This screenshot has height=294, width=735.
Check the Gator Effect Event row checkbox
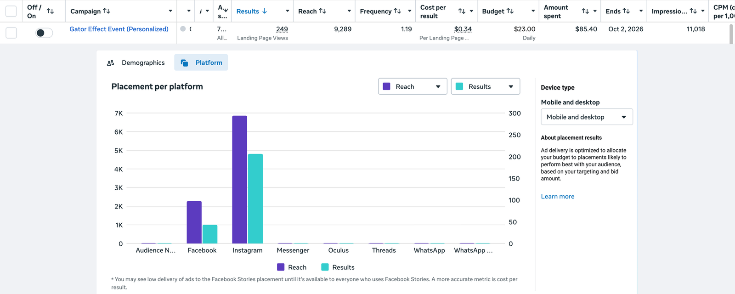[11, 33]
